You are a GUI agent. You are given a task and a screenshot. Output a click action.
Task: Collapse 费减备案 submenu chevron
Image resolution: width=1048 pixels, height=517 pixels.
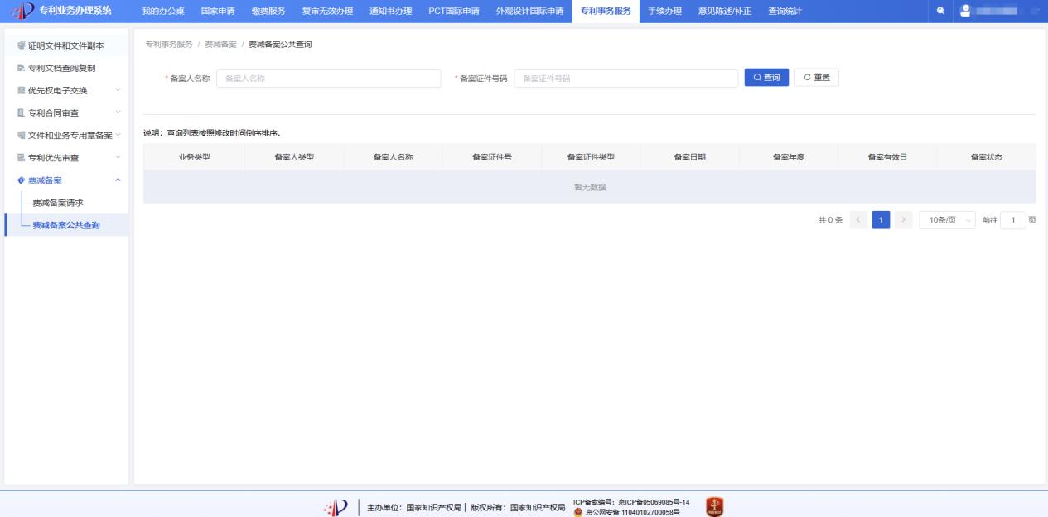coord(118,180)
